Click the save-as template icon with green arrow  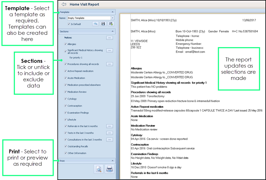[x=111, y=24]
